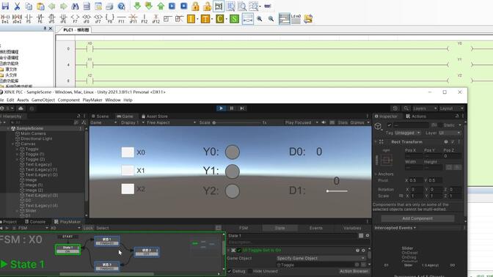Toggle the Debug checkbox in PlayMaker
Viewport: 493px width, 277px height.
click(x=230, y=271)
